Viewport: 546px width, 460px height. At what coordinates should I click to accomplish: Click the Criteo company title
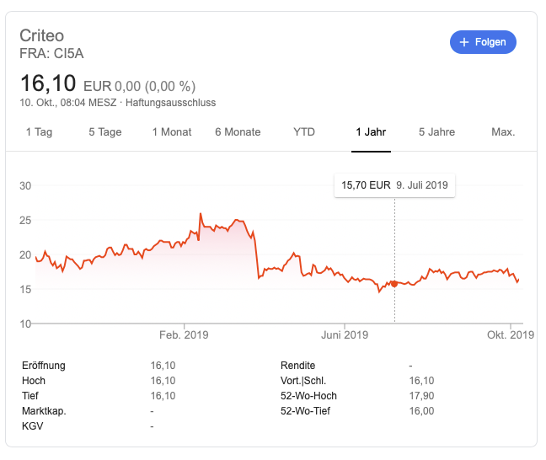pos(42,36)
